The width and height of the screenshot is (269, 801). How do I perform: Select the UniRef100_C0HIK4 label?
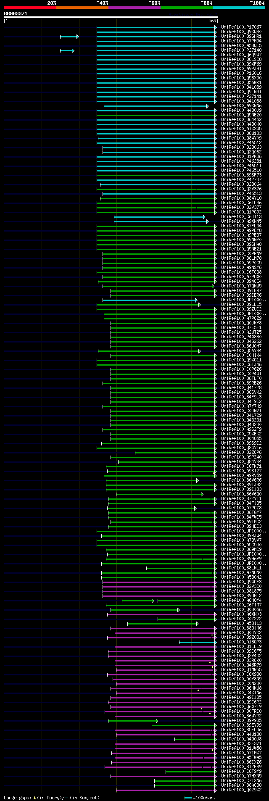click(241, 355)
